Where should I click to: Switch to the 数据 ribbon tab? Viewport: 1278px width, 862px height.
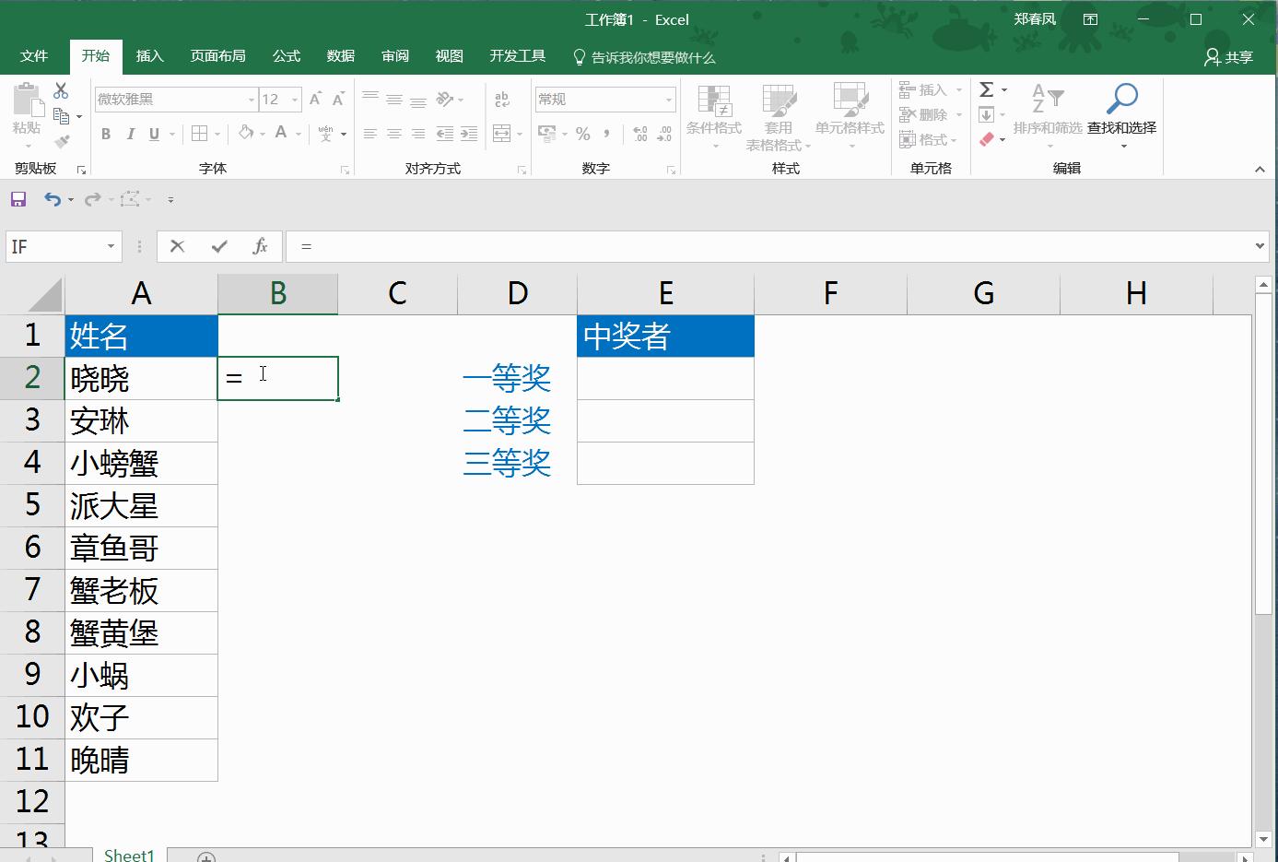(x=340, y=56)
